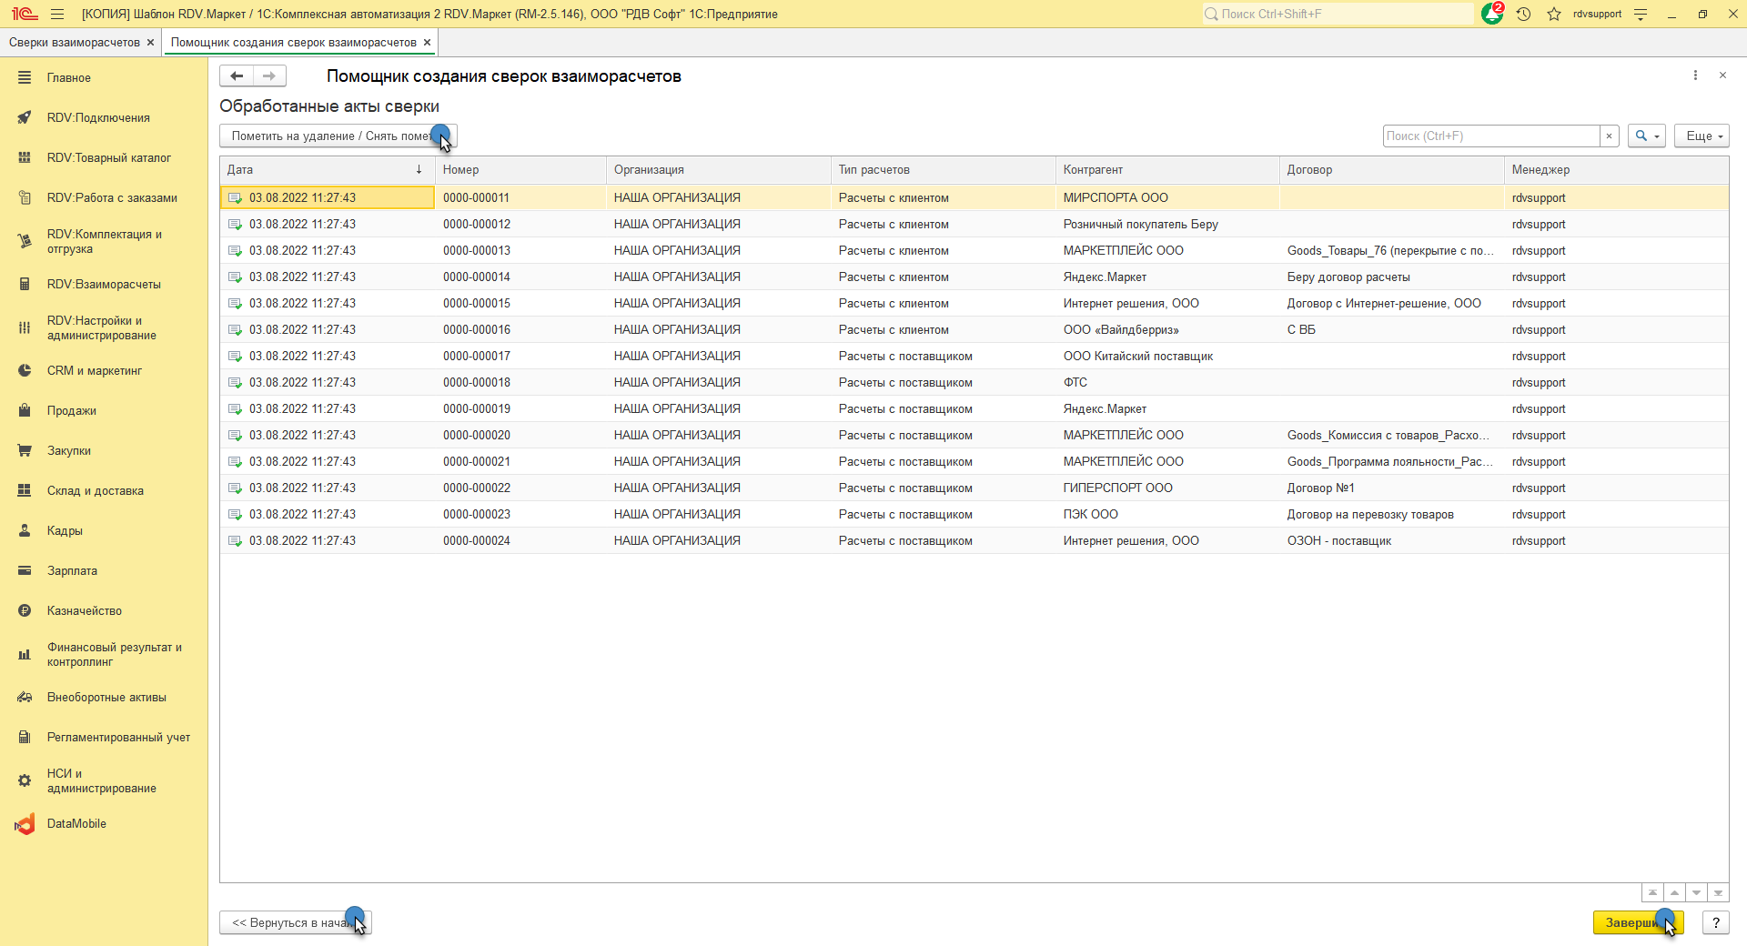Open the notifications bell icon

[1491, 15]
